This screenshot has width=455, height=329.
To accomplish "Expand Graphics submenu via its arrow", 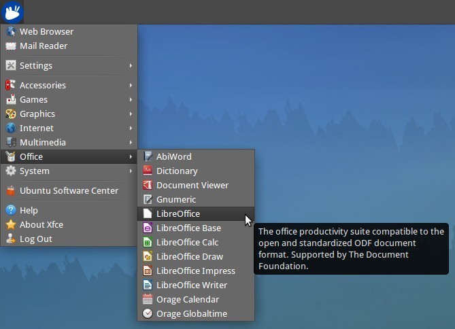I will (x=131, y=114).
